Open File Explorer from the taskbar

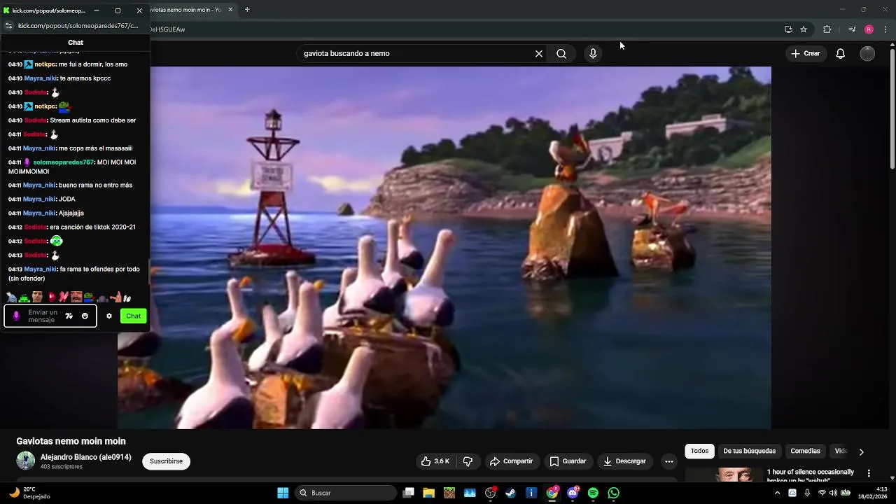(429, 493)
